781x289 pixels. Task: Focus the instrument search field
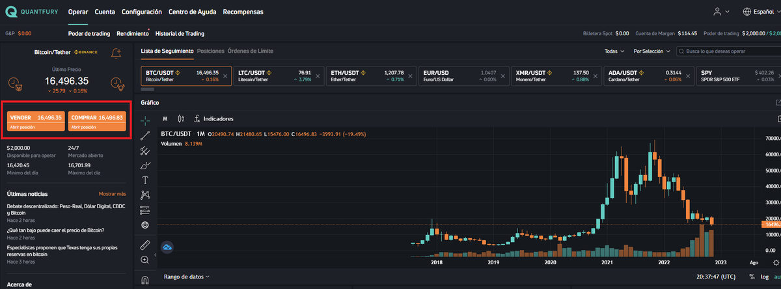728,51
